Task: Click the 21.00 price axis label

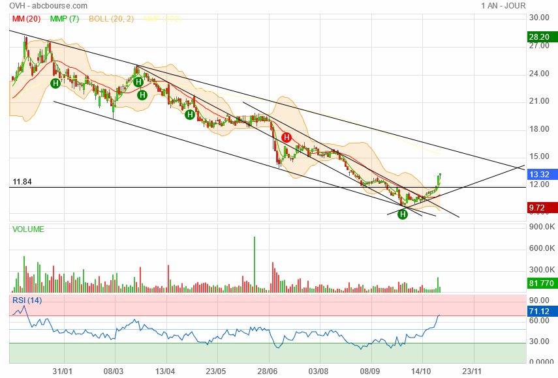Action: (539, 101)
